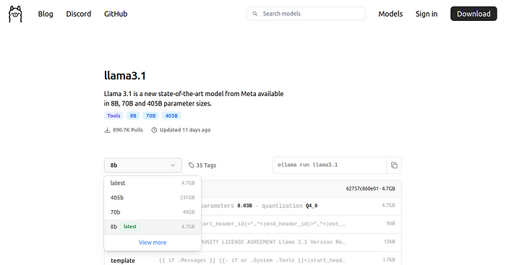Choose the latest option in dropdown
506x265 pixels.
click(x=153, y=183)
